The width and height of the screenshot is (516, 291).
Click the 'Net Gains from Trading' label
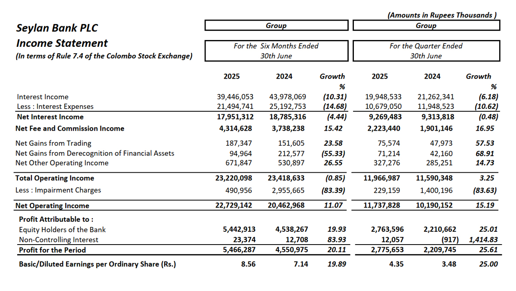tap(53, 143)
